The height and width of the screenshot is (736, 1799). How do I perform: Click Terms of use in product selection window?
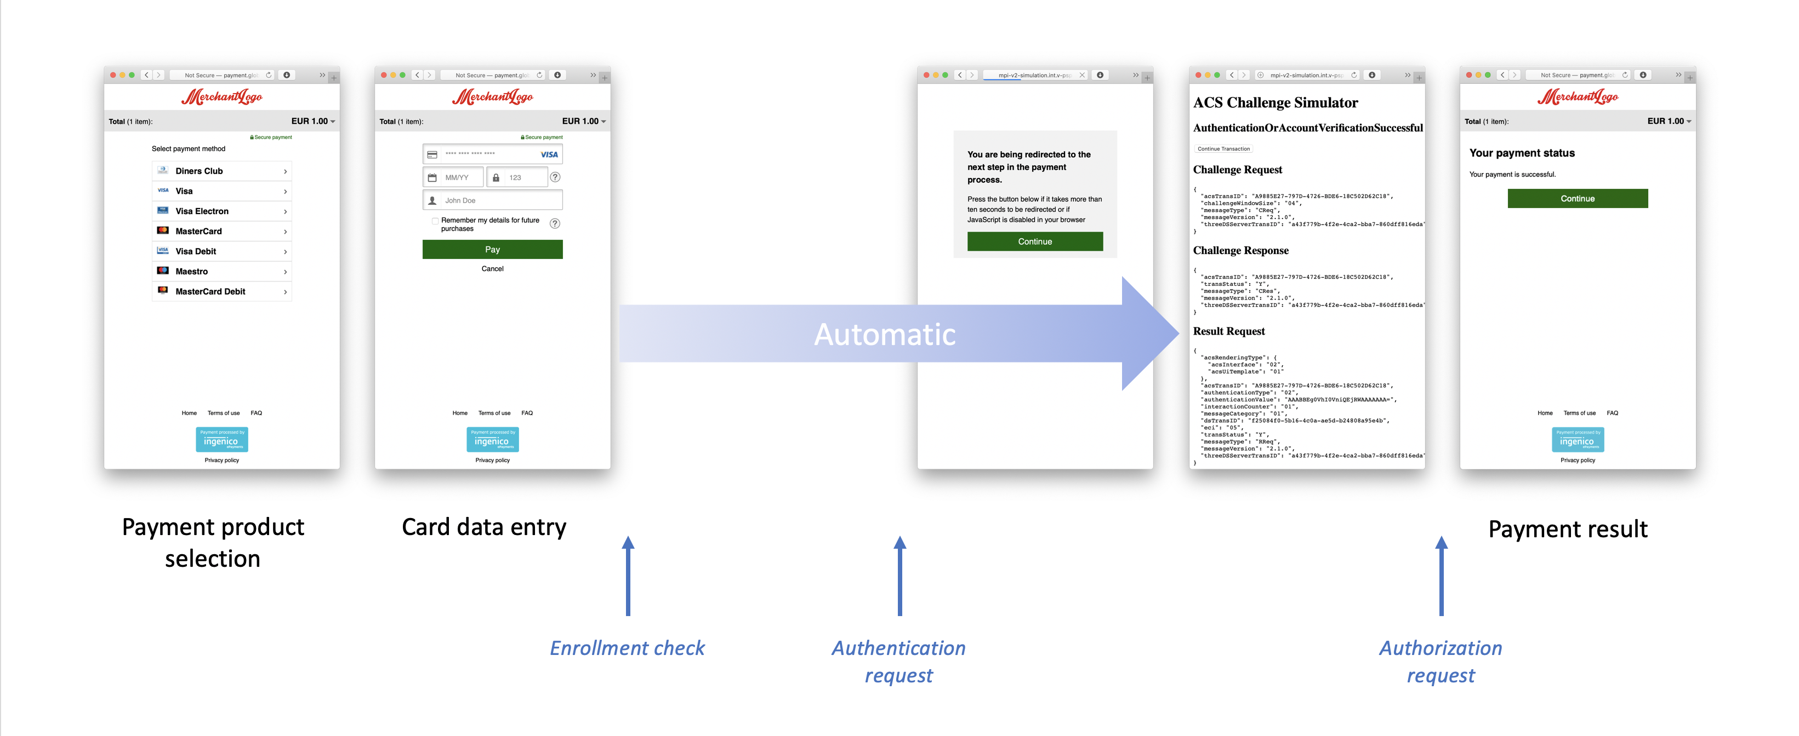[224, 413]
